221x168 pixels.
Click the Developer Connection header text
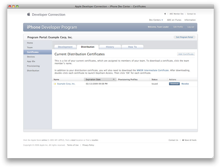coord(49,15)
